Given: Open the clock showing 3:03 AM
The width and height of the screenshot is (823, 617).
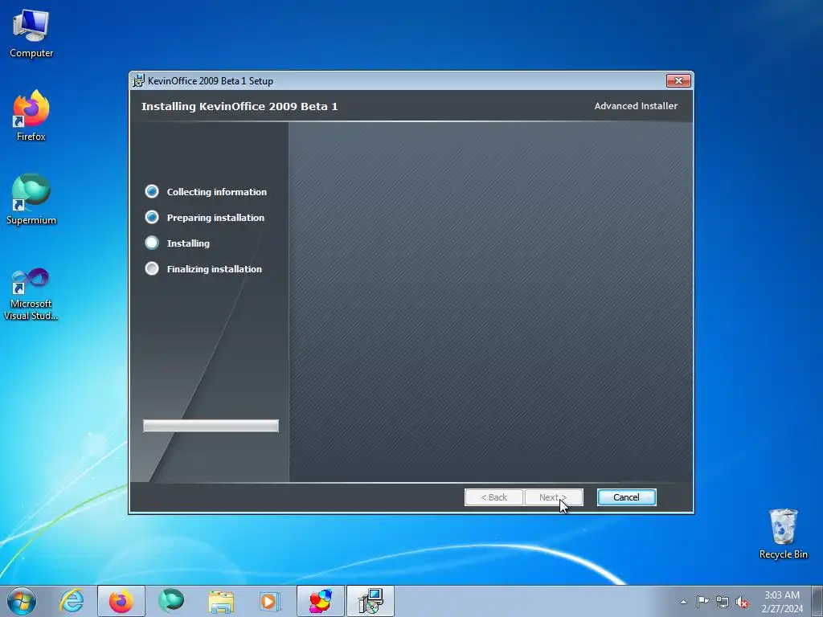Looking at the screenshot, I should click(782, 601).
